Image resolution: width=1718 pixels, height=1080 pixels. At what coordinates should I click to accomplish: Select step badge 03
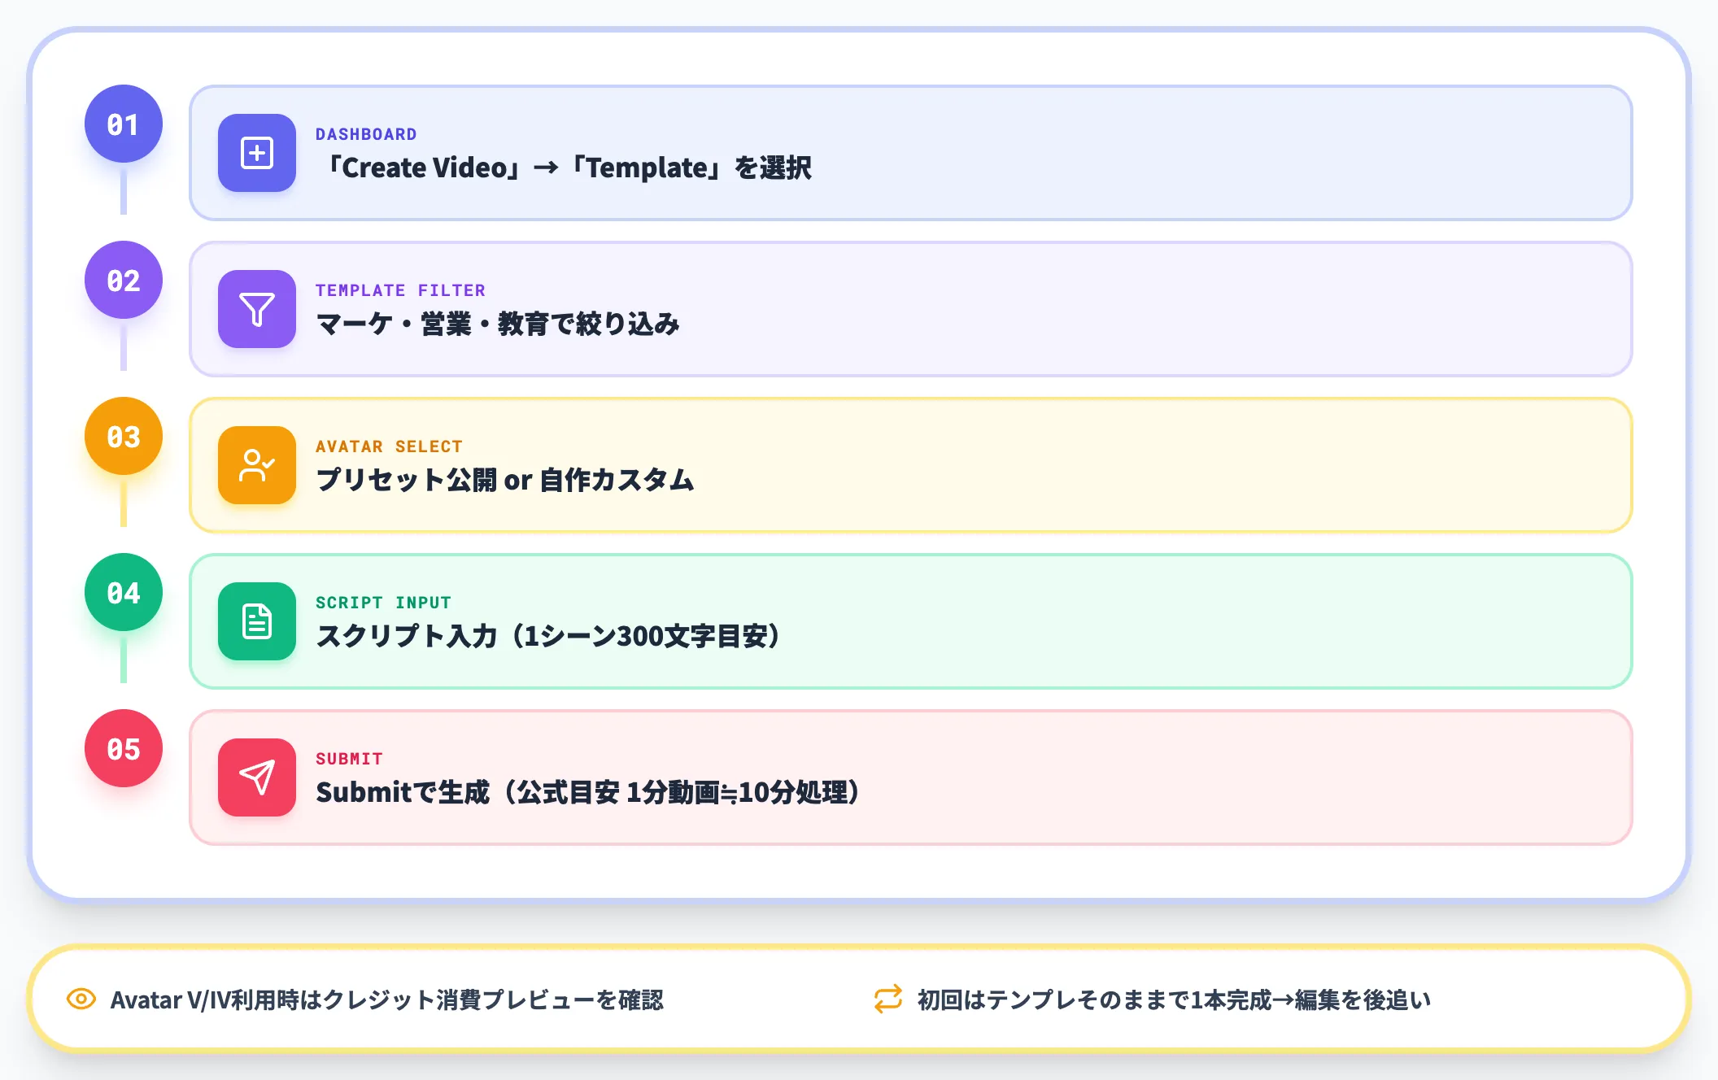[x=124, y=436]
